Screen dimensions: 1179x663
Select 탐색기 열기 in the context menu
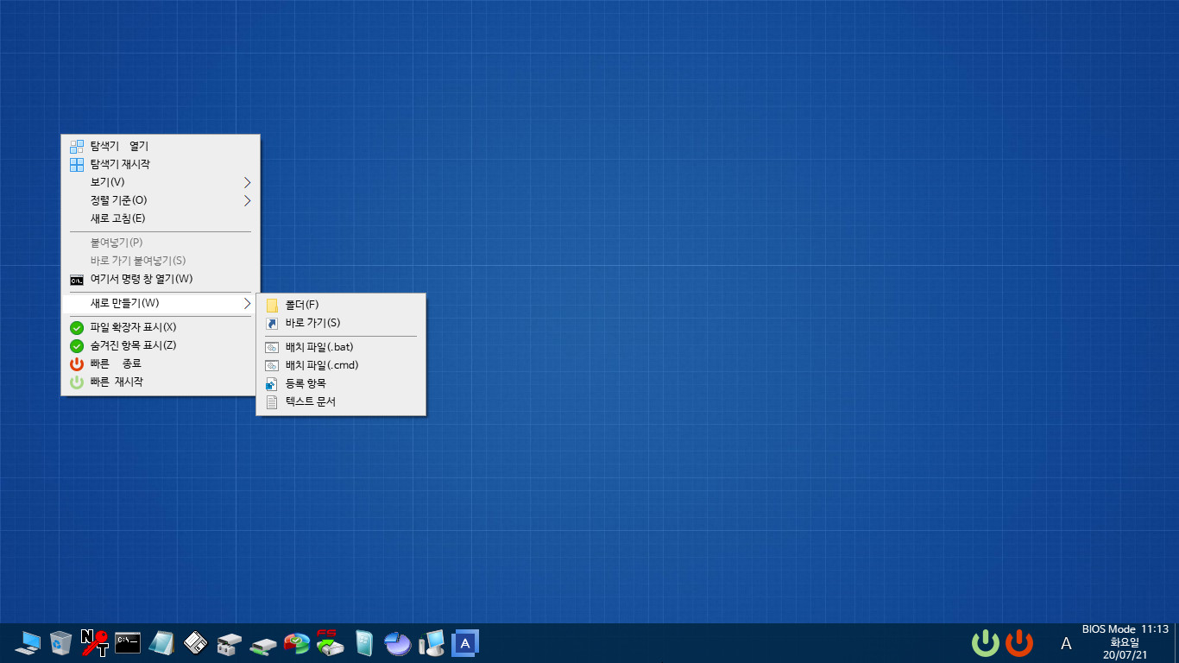[161, 146]
